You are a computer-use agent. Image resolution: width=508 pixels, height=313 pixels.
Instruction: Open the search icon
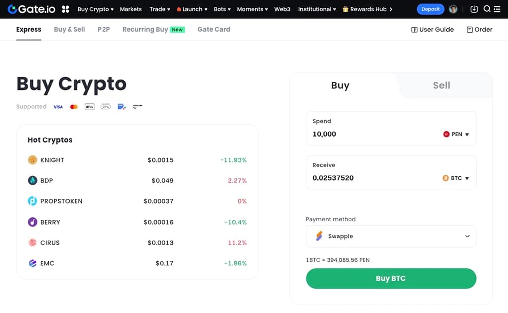click(487, 9)
